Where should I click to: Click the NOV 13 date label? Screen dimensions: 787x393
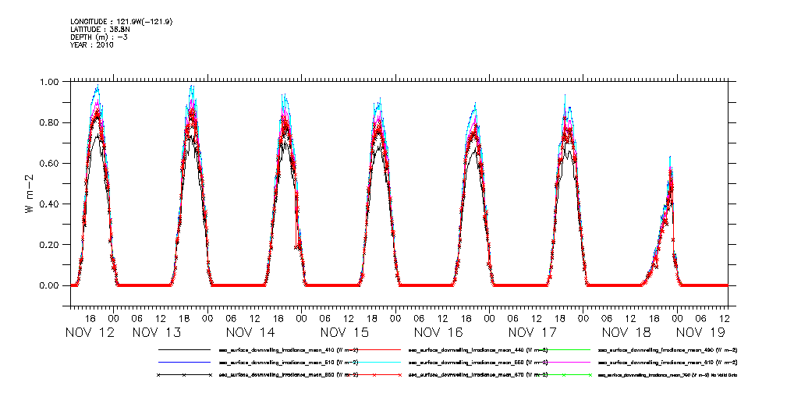tap(158, 332)
